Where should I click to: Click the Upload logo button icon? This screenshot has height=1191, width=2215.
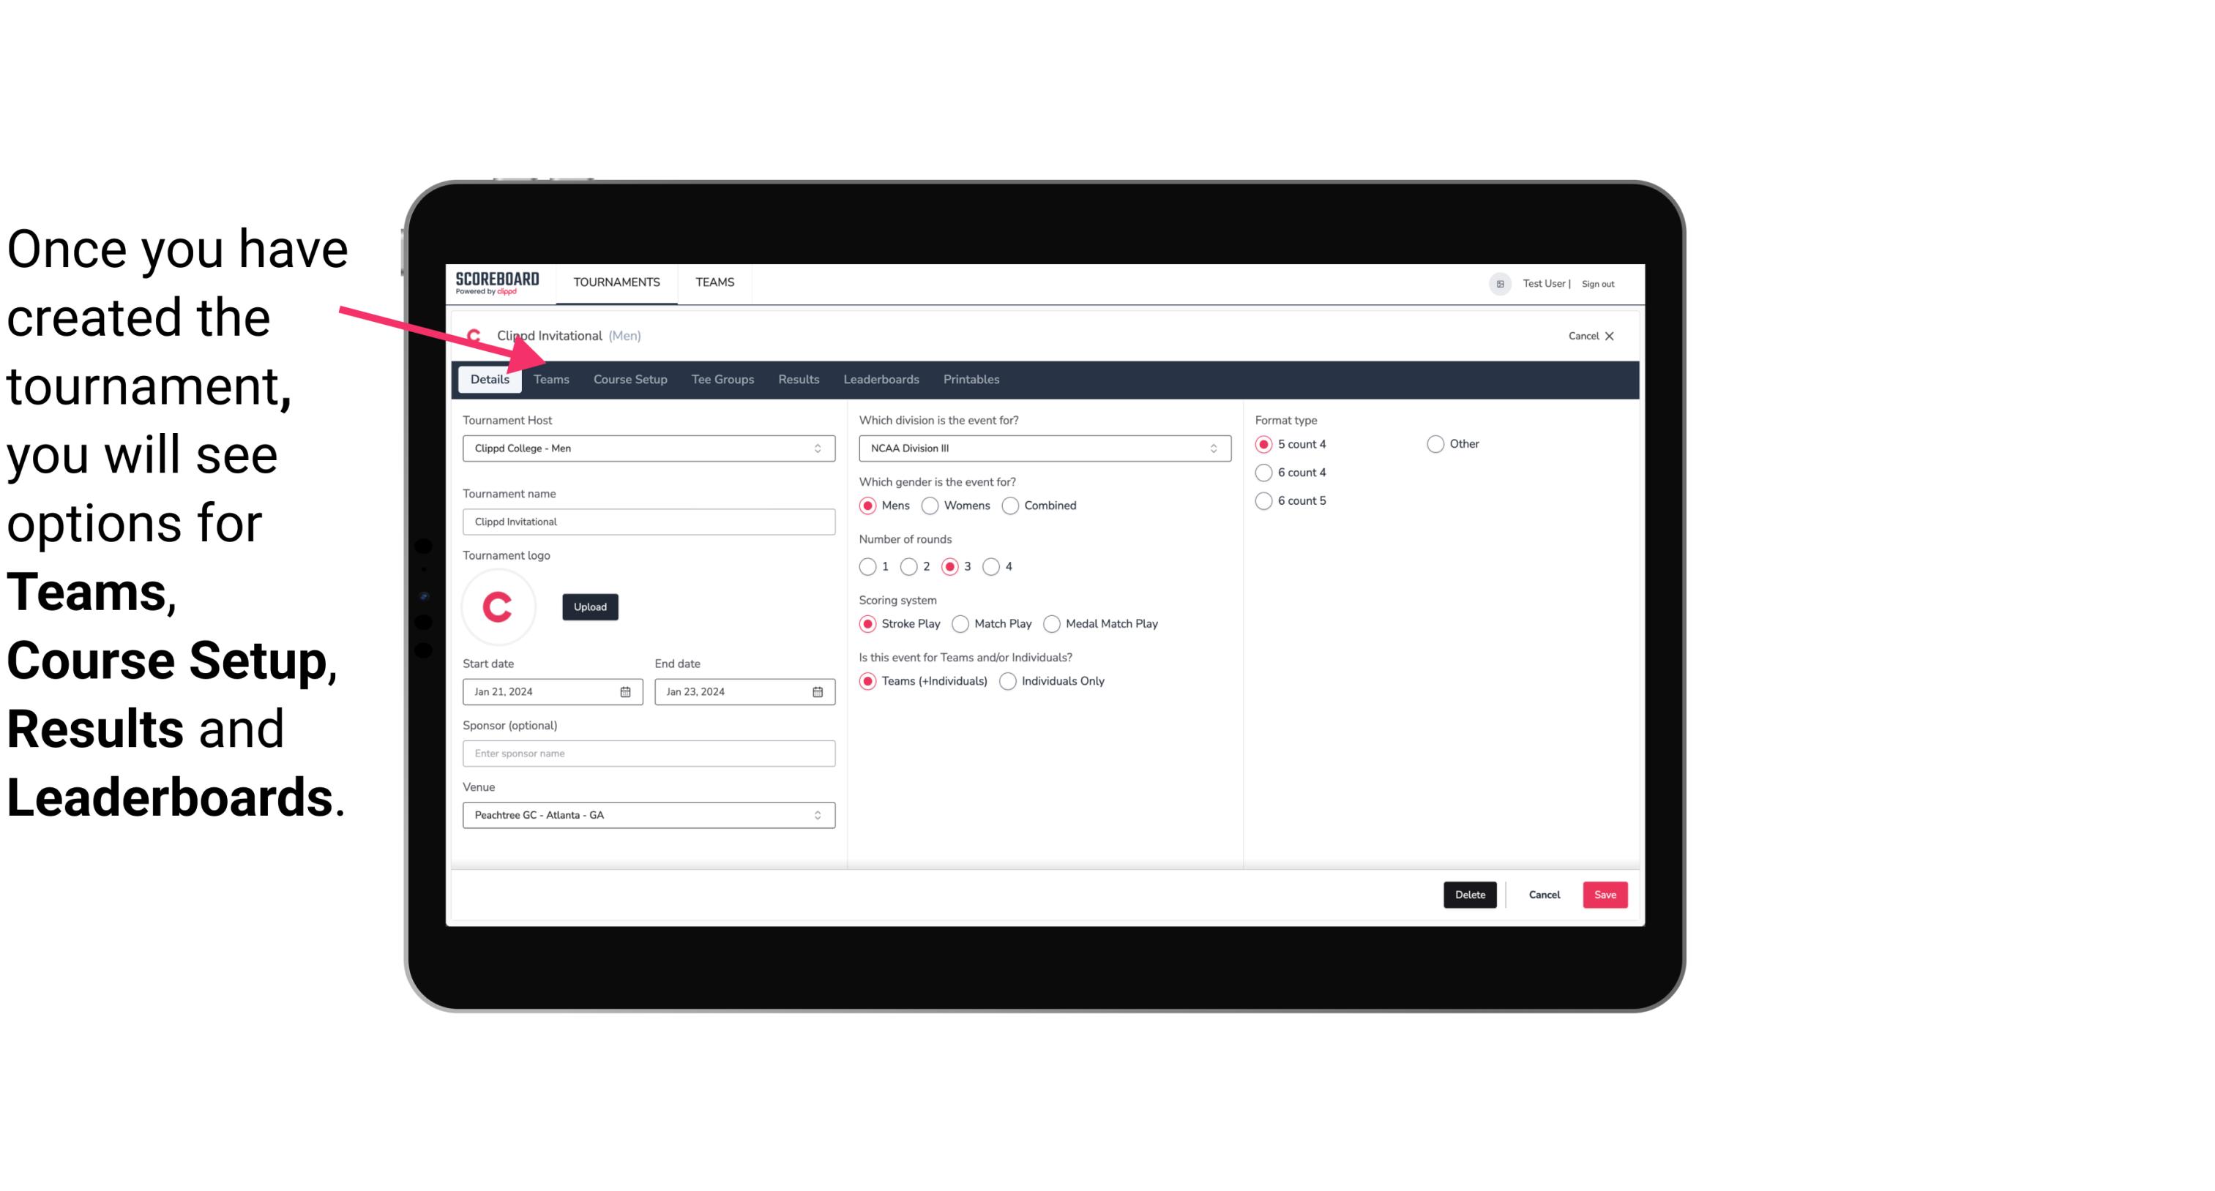[590, 606]
